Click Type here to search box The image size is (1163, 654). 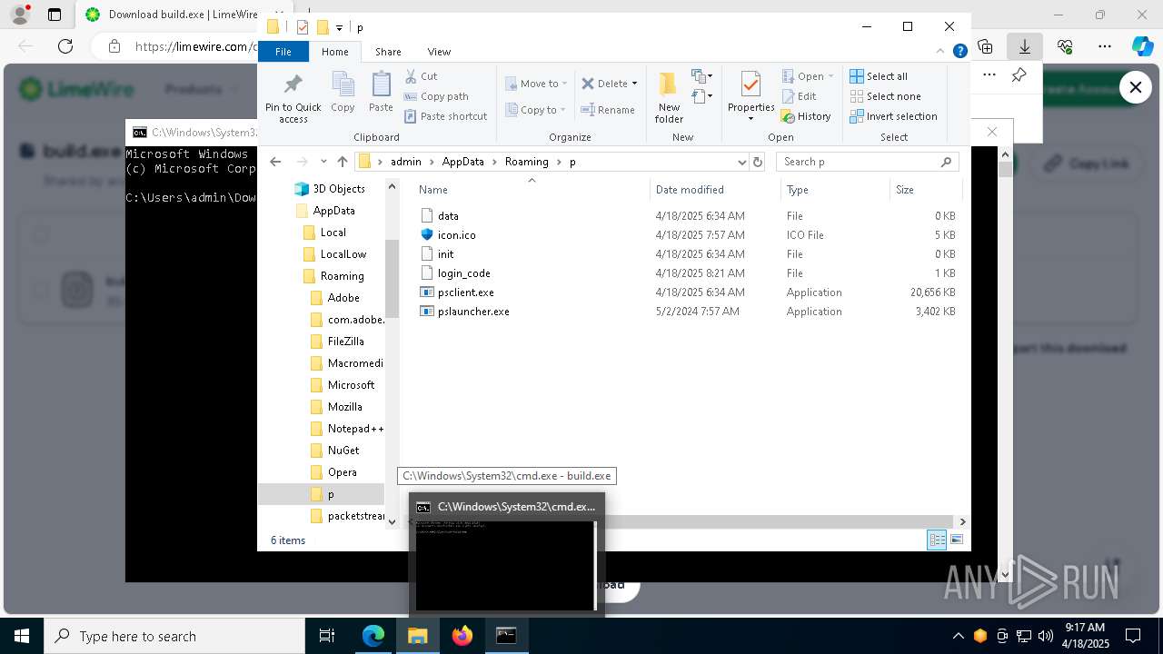click(174, 636)
